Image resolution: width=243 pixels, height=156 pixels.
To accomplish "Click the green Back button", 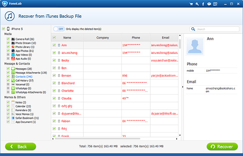I will point(21,146).
